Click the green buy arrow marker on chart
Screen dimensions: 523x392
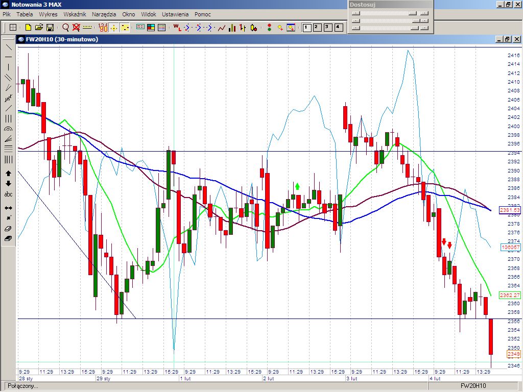pyautogui.click(x=297, y=186)
